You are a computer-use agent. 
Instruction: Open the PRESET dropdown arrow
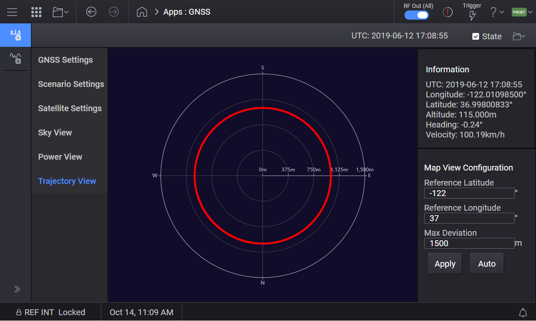[530, 12]
